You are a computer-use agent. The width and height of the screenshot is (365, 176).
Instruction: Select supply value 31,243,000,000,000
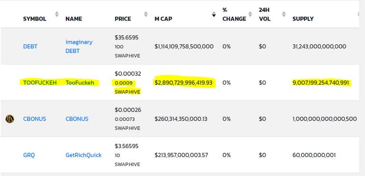pos(319,46)
